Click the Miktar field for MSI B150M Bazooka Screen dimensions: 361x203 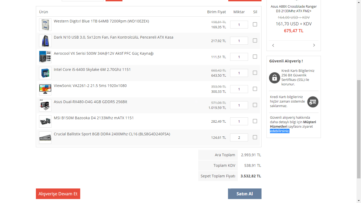point(239,121)
